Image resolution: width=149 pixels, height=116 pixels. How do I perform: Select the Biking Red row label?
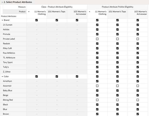[8, 100]
